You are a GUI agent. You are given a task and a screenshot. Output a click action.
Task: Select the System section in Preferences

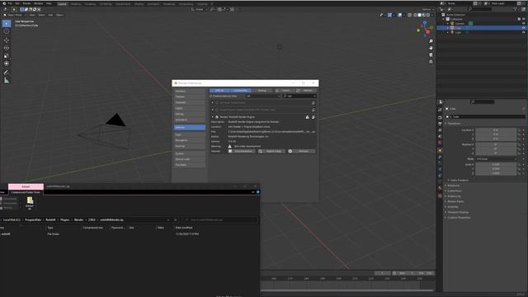point(190,153)
